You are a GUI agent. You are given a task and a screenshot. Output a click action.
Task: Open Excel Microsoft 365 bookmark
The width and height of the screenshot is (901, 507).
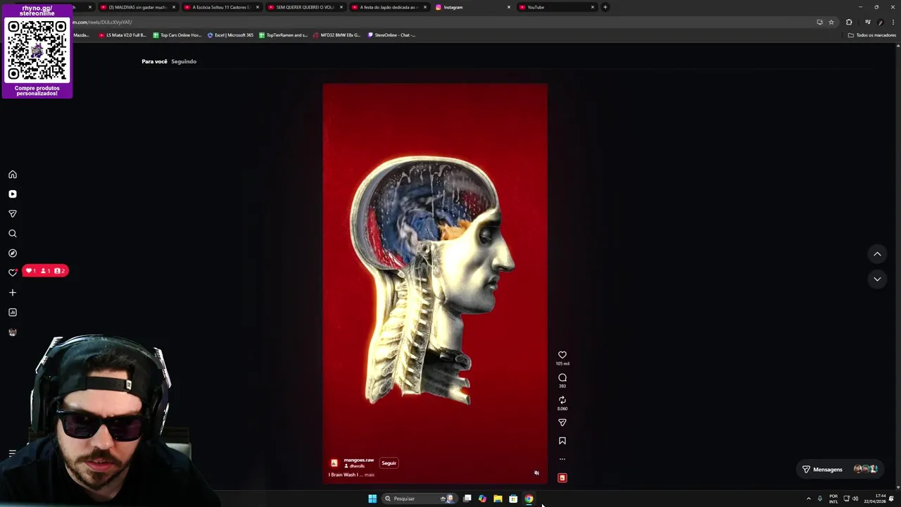click(230, 35)
